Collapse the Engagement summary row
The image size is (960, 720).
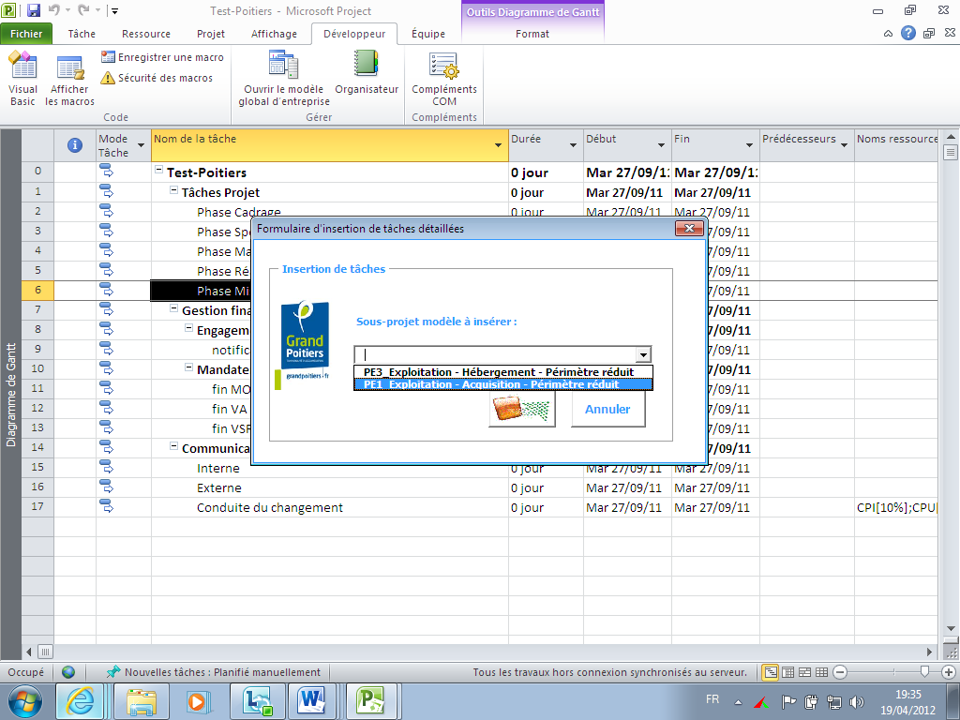(188, 328)
